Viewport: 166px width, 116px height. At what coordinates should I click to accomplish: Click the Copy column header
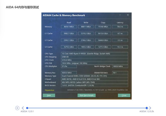(103, 22)
